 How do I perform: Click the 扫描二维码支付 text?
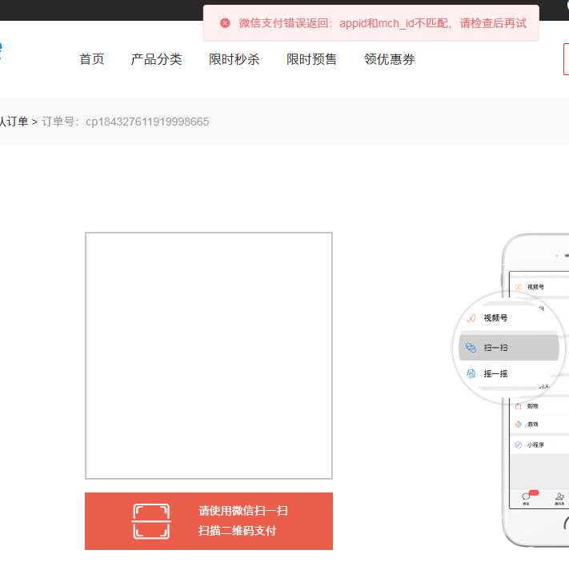click(x=237, y=531)
